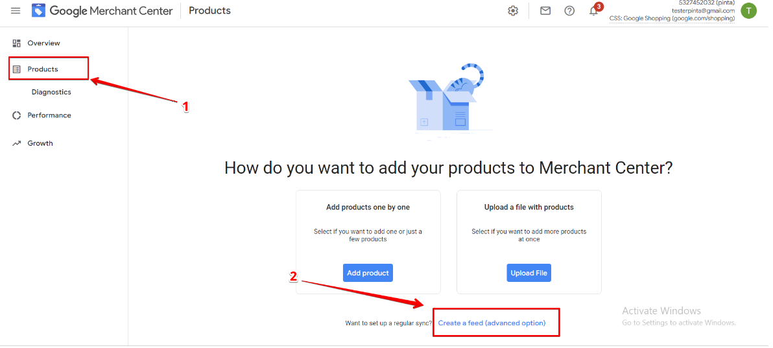This screenshot has width=773, height=348.
Task: Click the Upload File button
Action: (529, 273)
